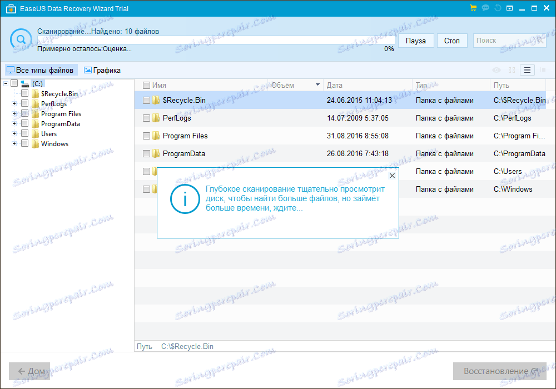Toggle the side preview pane icon
Viewport: 556px width, 389px height.
(543, 70)
